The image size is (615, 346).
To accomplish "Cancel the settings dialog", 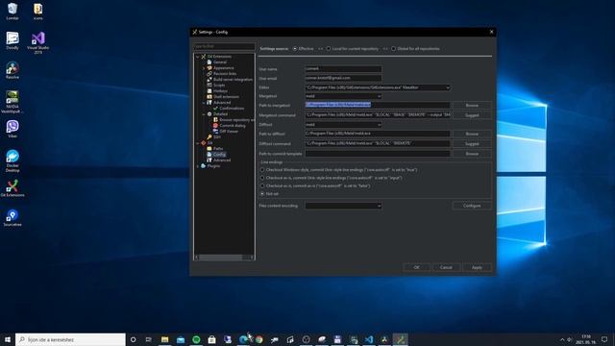I will (x=446, y=267).
